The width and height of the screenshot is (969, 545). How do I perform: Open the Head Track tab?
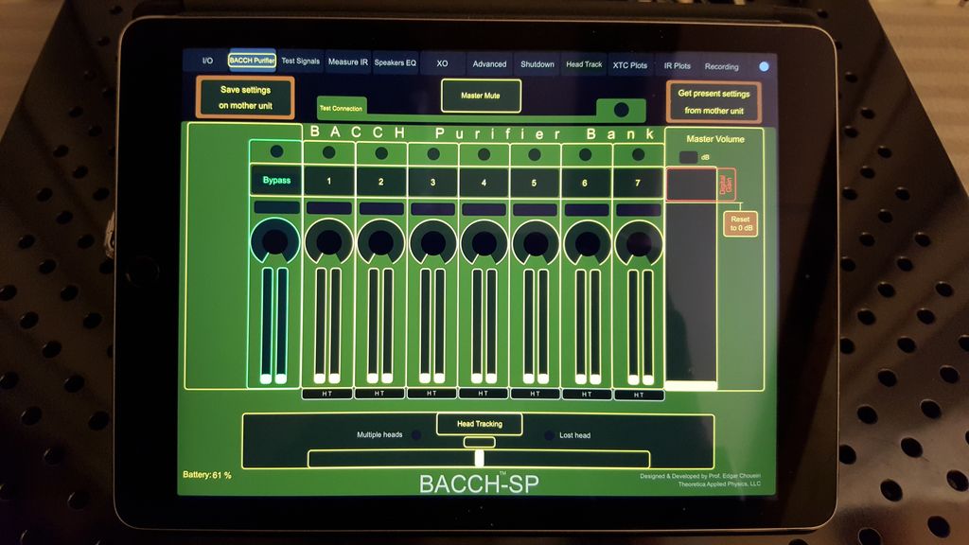tap(584, 64)
